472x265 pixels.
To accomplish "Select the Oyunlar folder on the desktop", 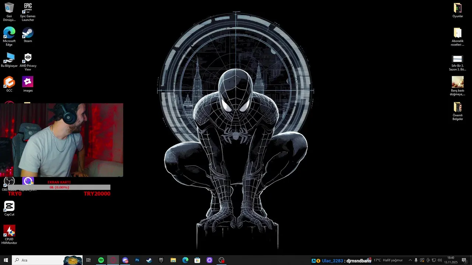I will (458, 10).
